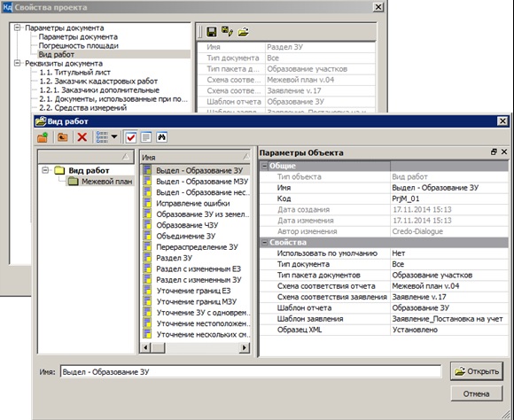Viewport: 514px width, 420px height.
Task: Select 2.2. Средства измерений tree item
Action: [x=82, y=107]
